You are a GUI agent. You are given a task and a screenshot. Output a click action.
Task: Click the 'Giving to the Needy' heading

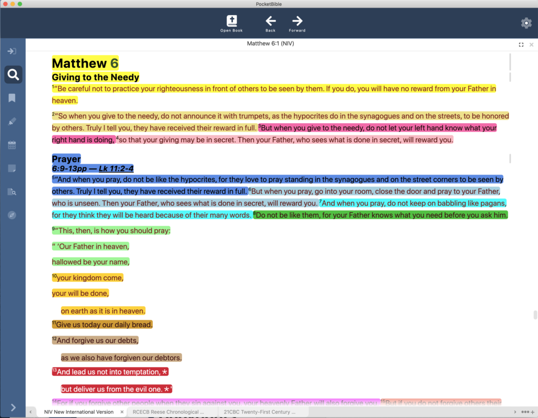point(96,77)
